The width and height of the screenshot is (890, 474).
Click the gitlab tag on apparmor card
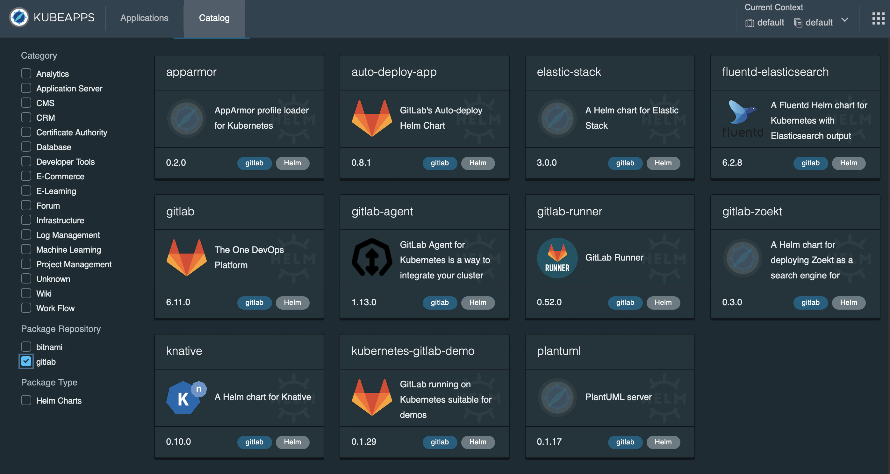click(x=254, y=163)
